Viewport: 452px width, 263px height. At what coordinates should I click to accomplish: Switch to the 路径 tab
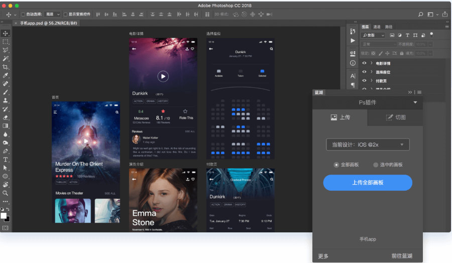click(389, 27)
